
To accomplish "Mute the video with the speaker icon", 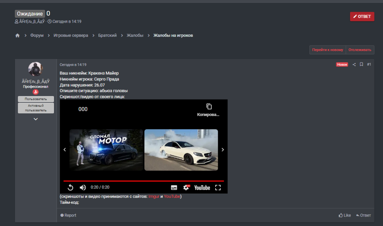I will point(83,187).
